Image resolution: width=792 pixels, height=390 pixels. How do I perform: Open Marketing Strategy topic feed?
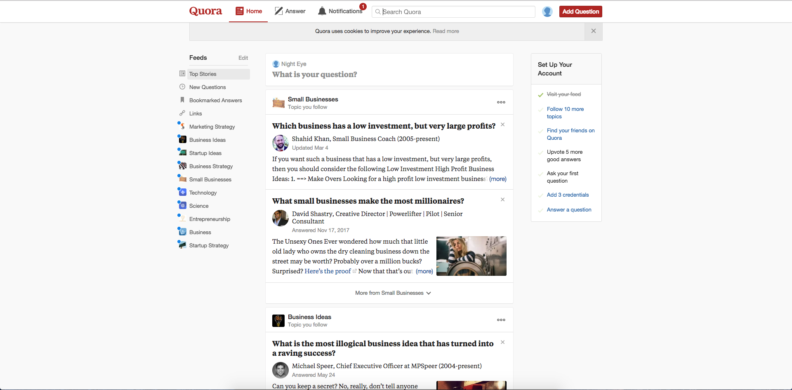(212, 127)
